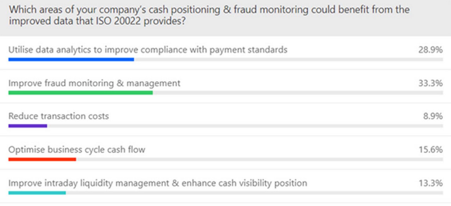Screen dimensions: 451x206
Task: Click the 28.9% result value
Action: click(430, 50)
